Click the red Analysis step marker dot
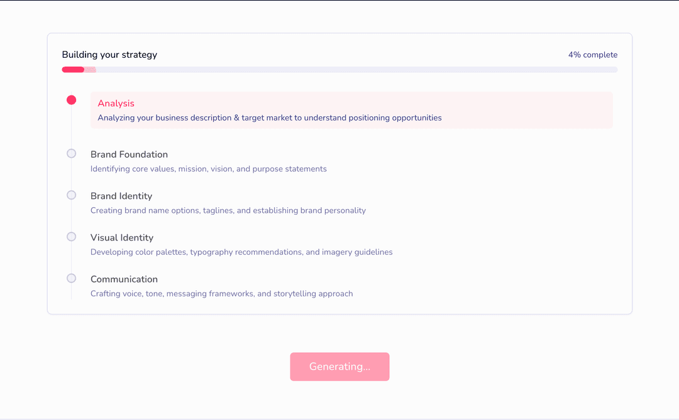This screenshot has width=679, height=420. click(x=72, y=100)
